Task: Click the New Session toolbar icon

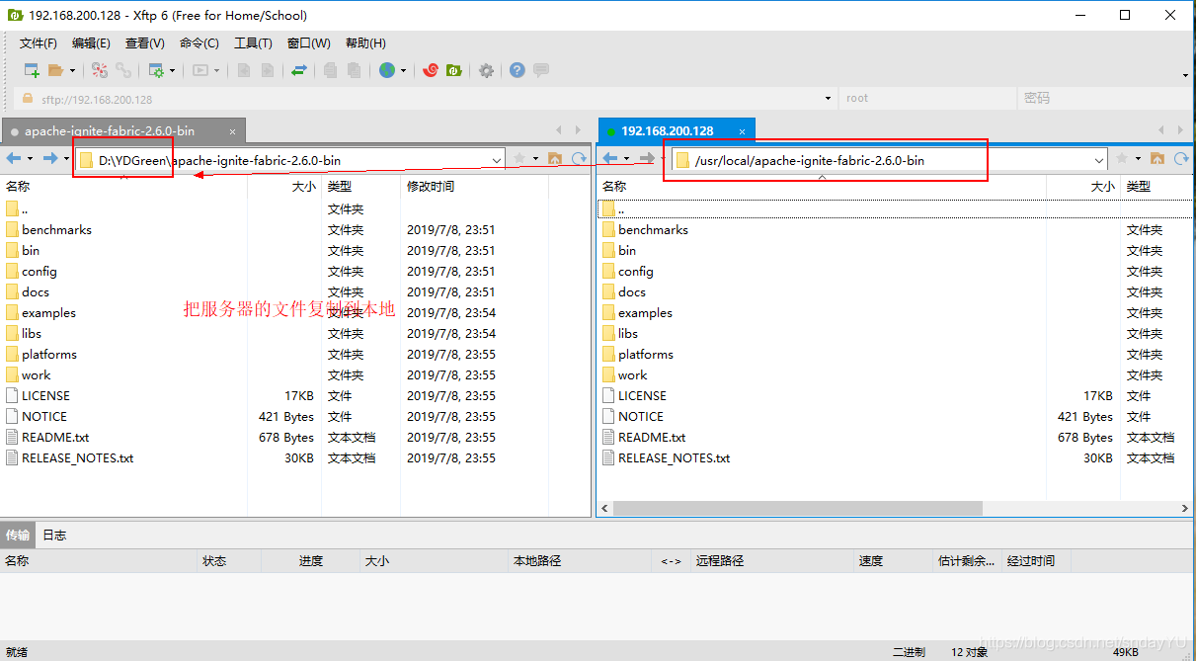Action: pos(32,70)
